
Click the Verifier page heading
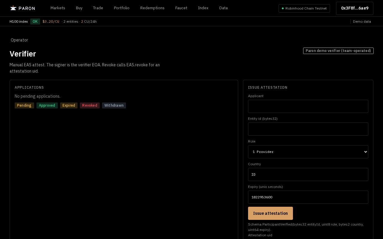[x=23, y=54]
